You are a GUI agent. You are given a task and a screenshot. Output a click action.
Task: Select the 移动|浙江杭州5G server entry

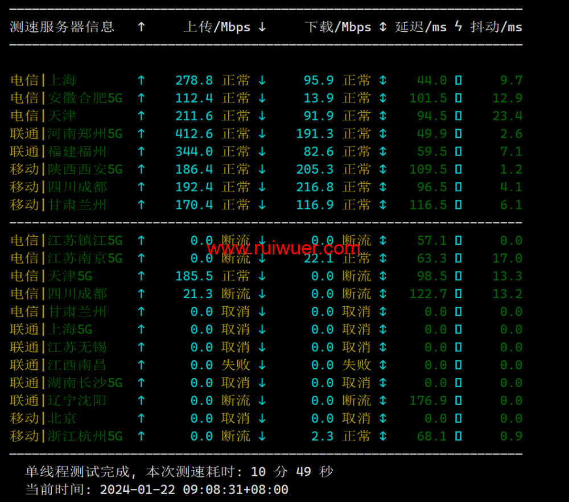[67, 436]
